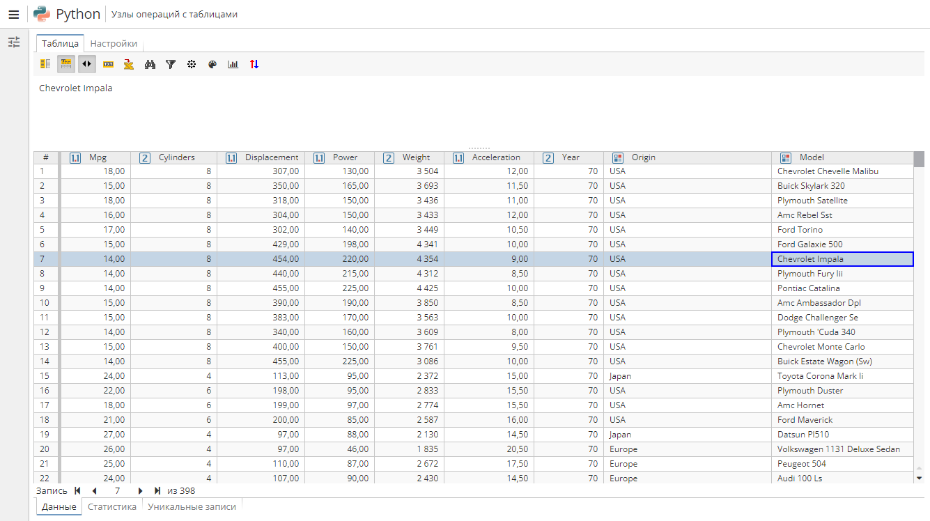Click the Model column header

842,157
